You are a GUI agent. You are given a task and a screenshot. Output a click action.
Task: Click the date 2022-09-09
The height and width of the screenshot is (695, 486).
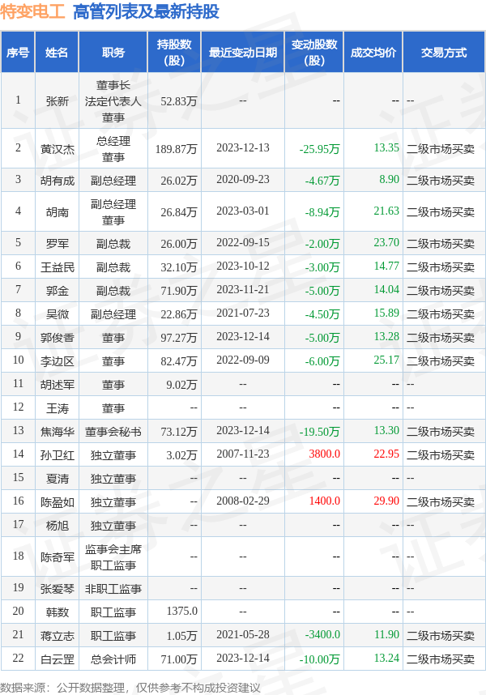pyautogui.click(x=243, y=360)
